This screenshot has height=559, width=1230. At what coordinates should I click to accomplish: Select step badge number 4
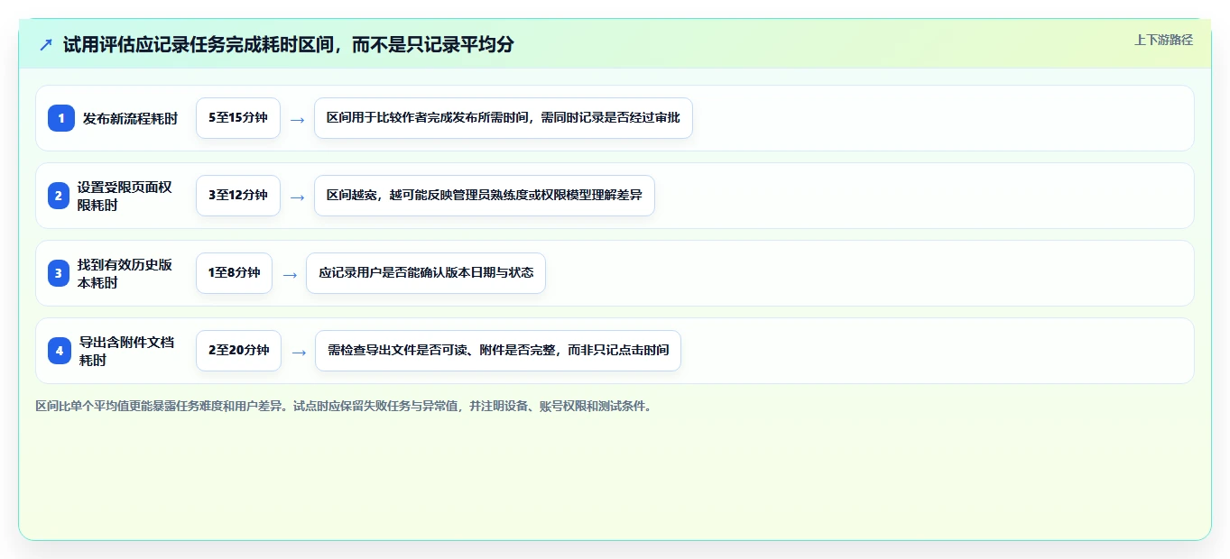click(60, 351)
